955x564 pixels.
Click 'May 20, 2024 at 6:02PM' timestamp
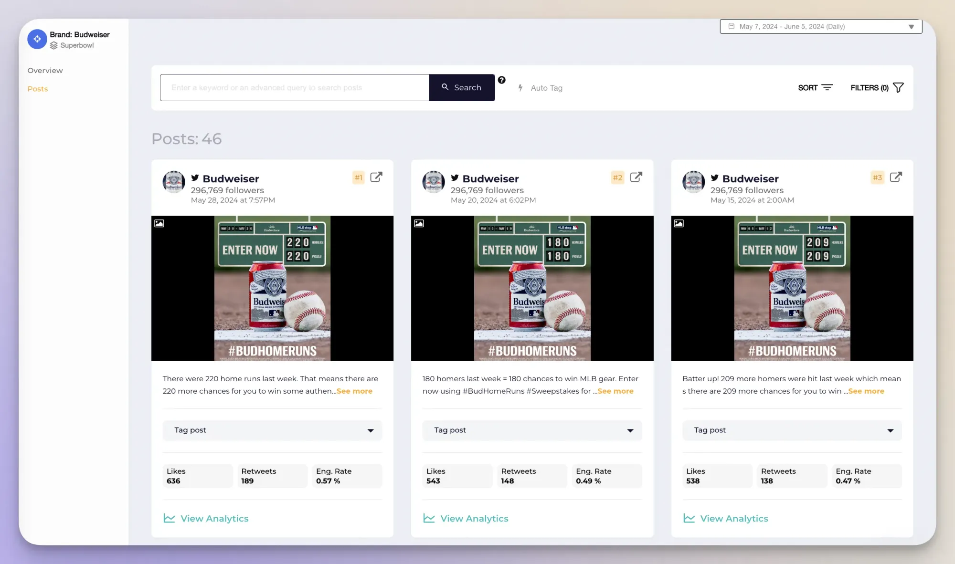coord(493,200)
